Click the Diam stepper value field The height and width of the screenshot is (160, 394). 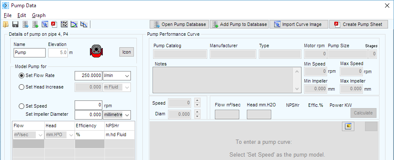pos(180,114)
